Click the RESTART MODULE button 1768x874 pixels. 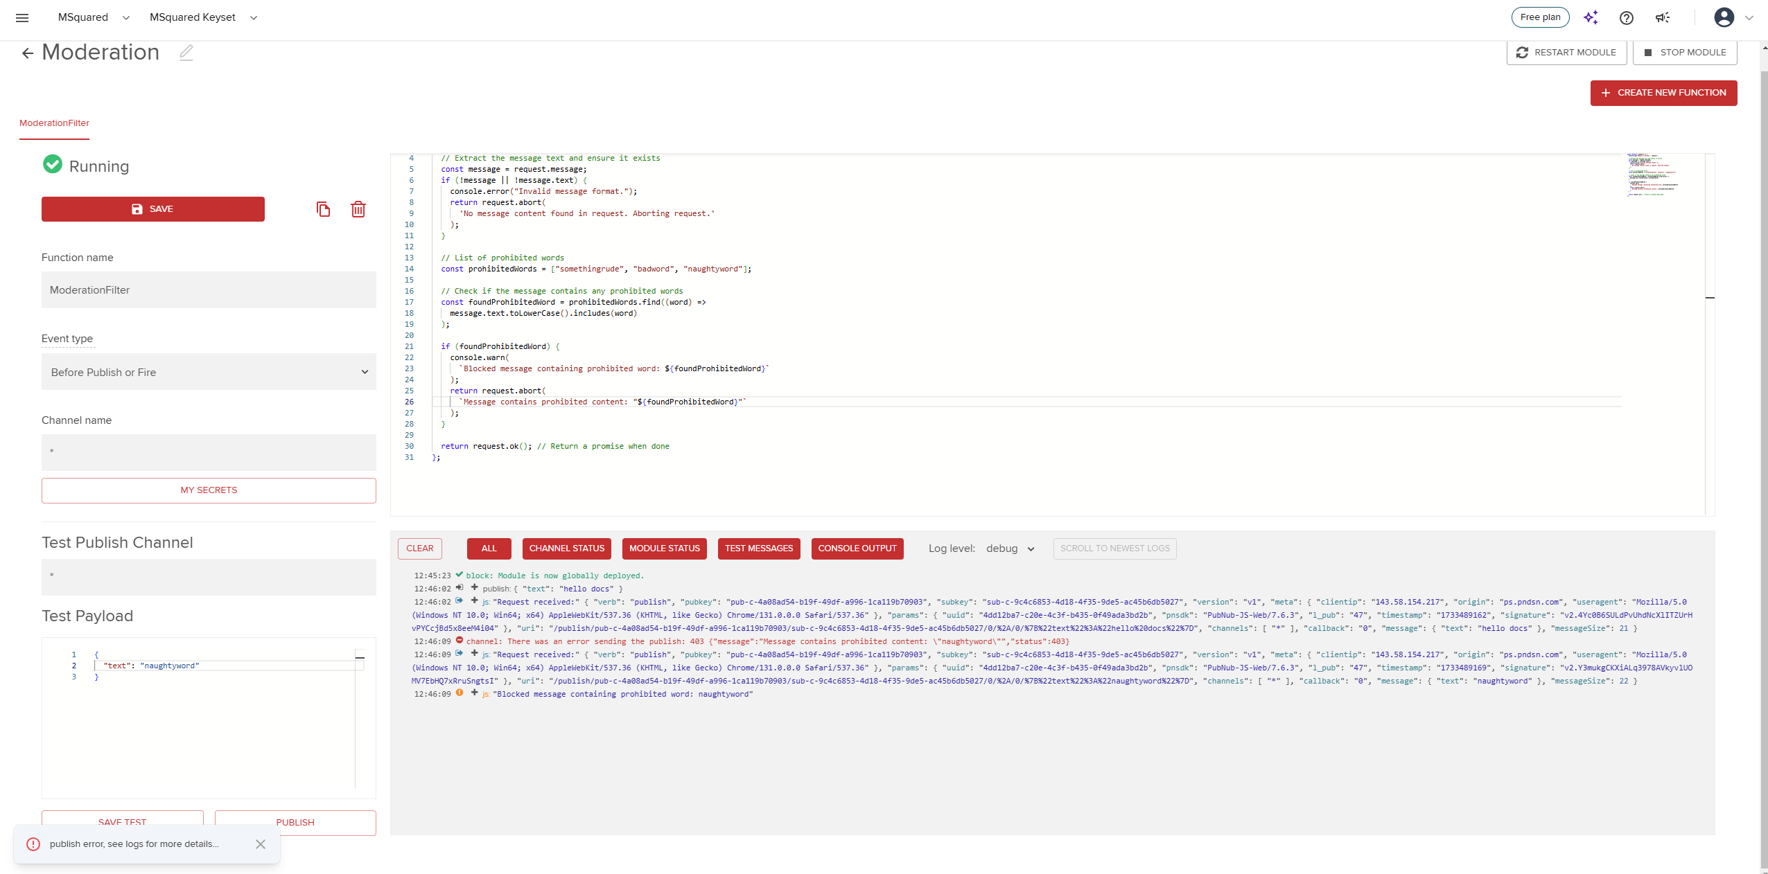[x=1566, y=53]
